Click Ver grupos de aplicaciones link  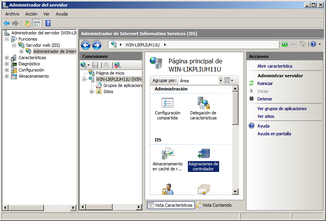click(282, 109)
